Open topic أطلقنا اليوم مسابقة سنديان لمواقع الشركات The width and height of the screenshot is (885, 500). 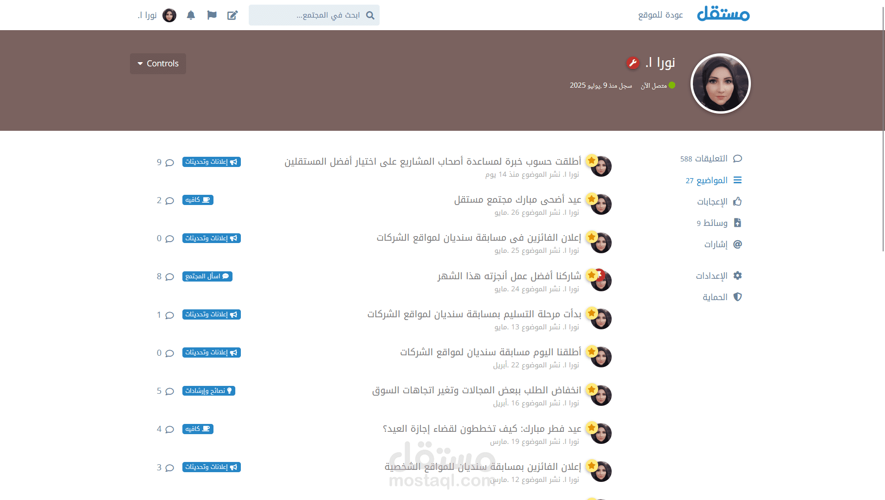coord(491,352)
